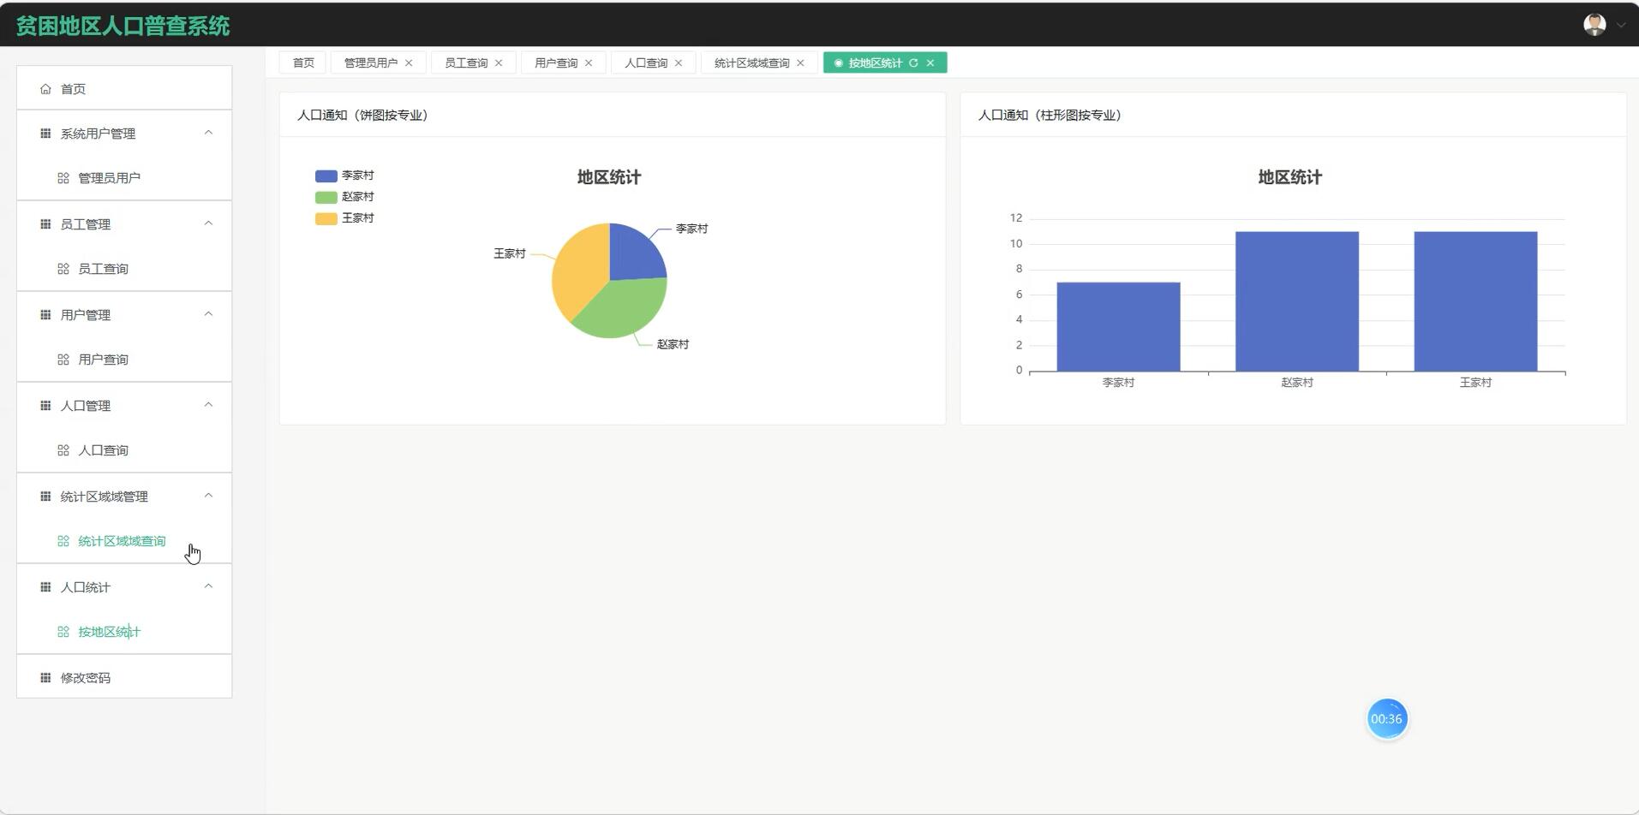Switch to the 人口查询 tab
The width and height of the screenshot is (1639, 815).
point(645,62)
